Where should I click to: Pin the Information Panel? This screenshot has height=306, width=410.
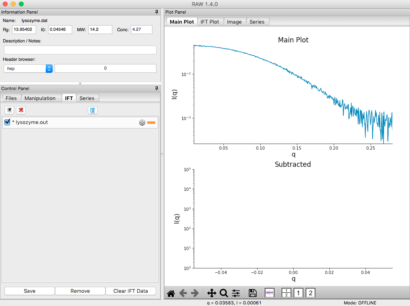pyautogui.click(x=156, y=12)
